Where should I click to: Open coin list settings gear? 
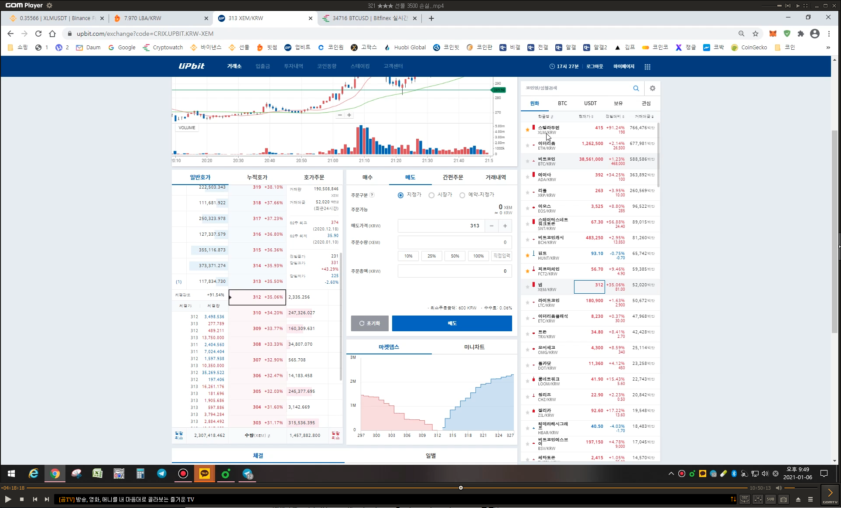[x=653, y=88]
